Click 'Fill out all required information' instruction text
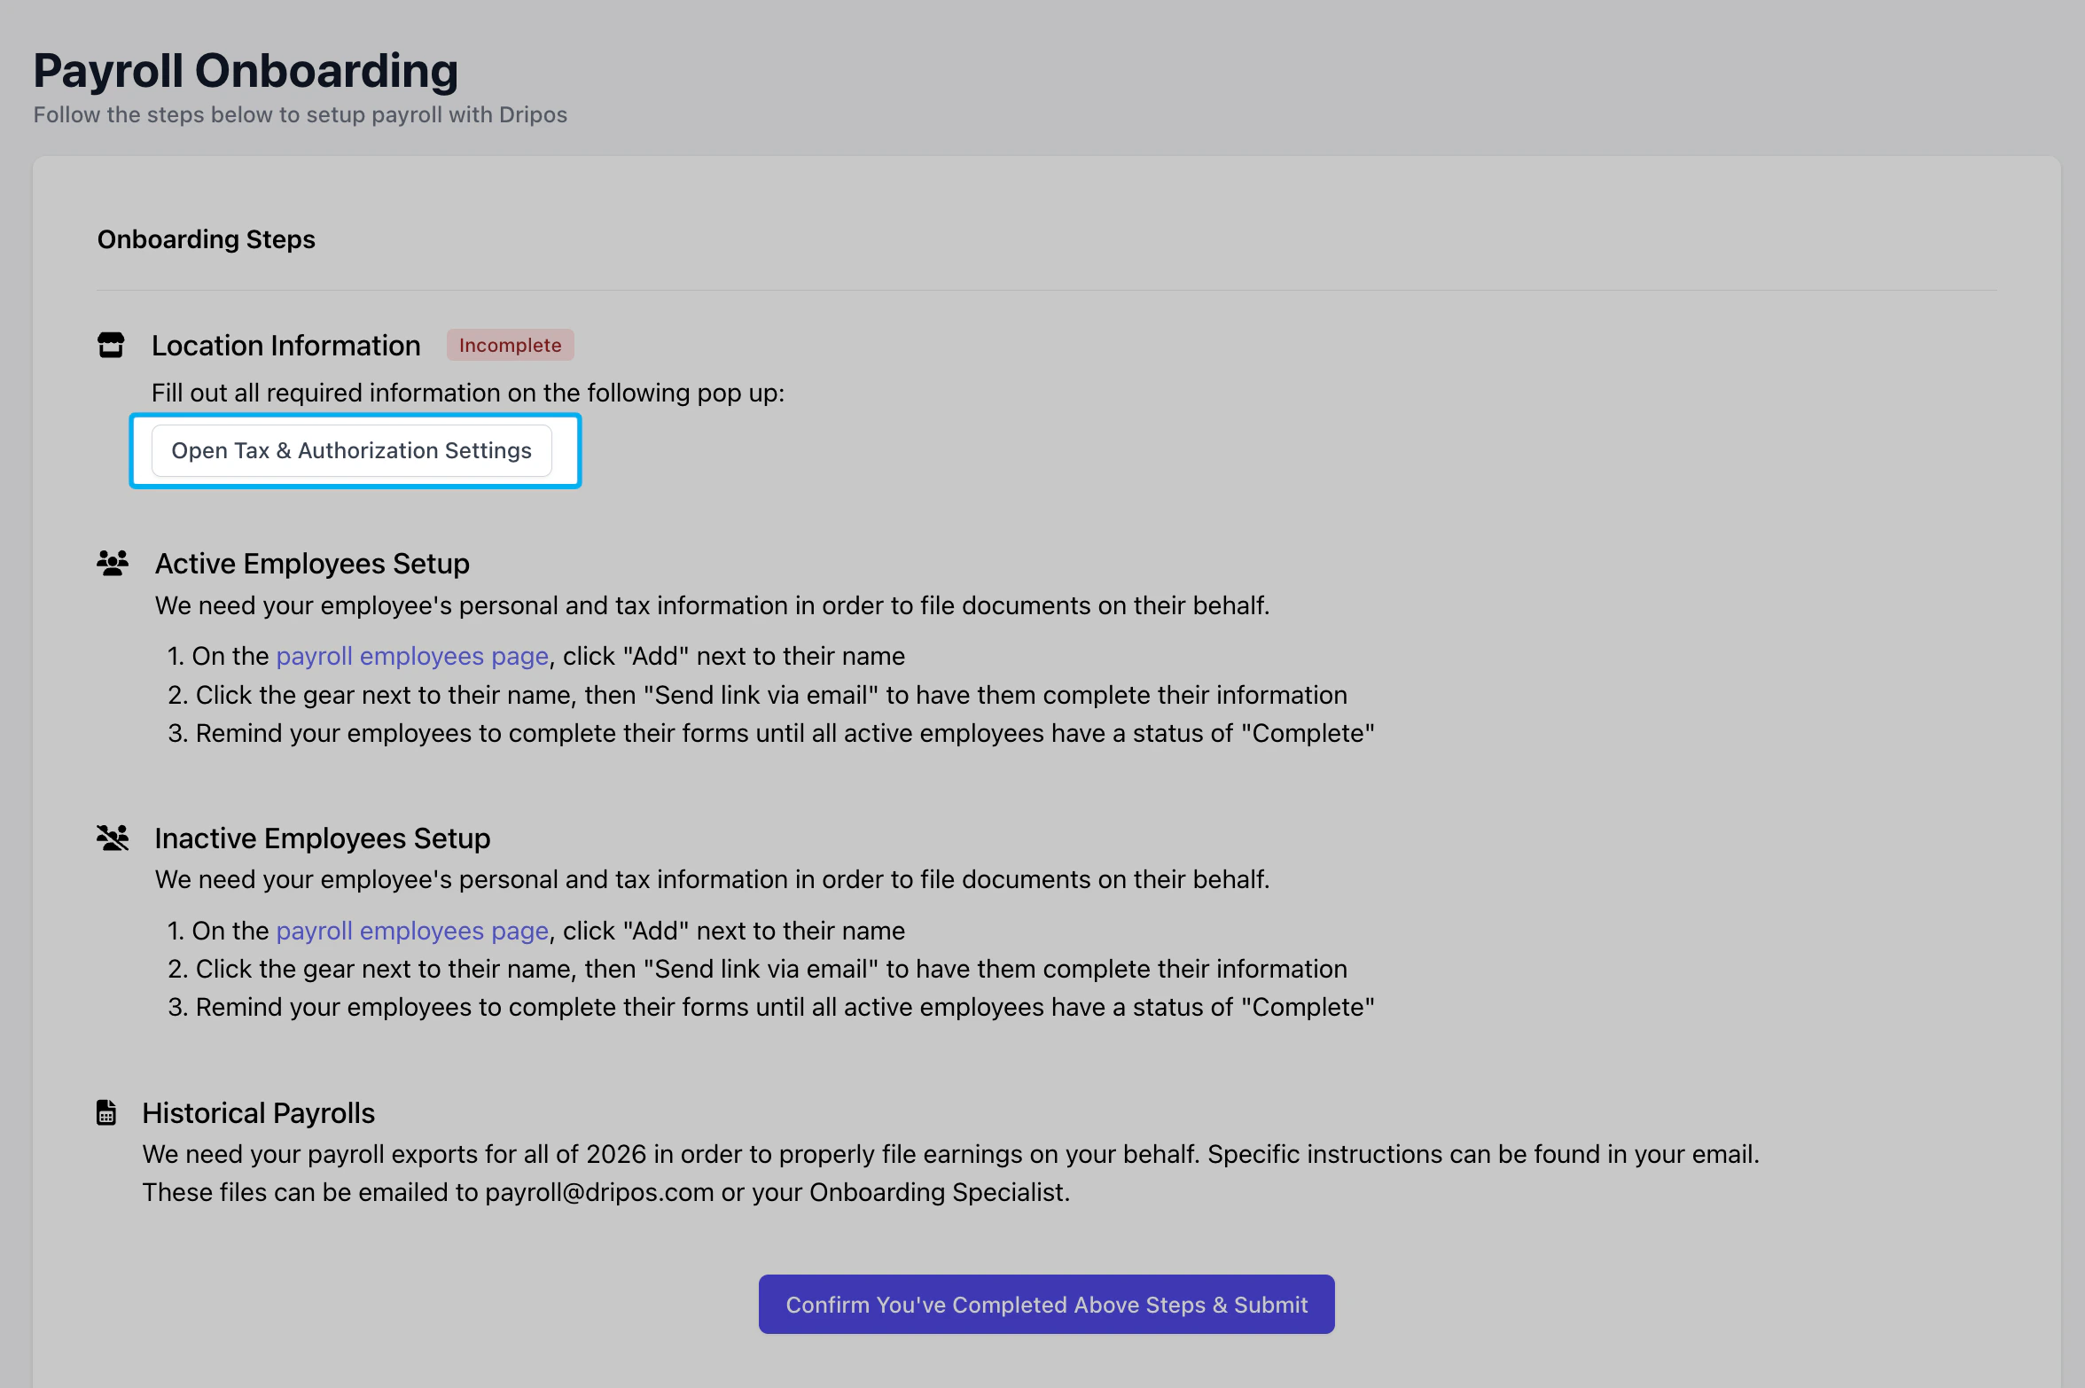This screenshot has height=1388, width=2085. tap(467, 393)
